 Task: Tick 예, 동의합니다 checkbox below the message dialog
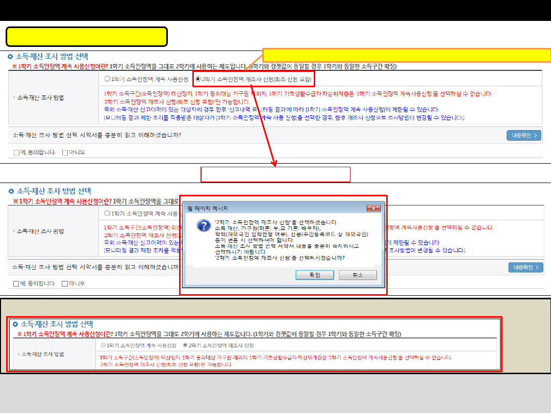(16, 283)
